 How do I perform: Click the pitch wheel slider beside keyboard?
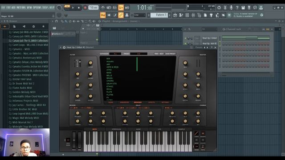coord(74,140)
